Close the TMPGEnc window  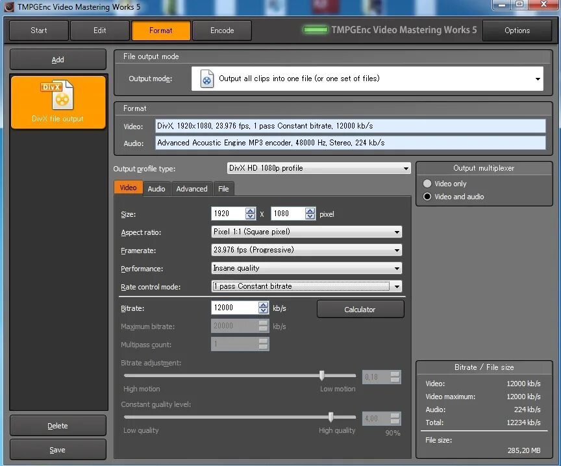tap(544, 5)
